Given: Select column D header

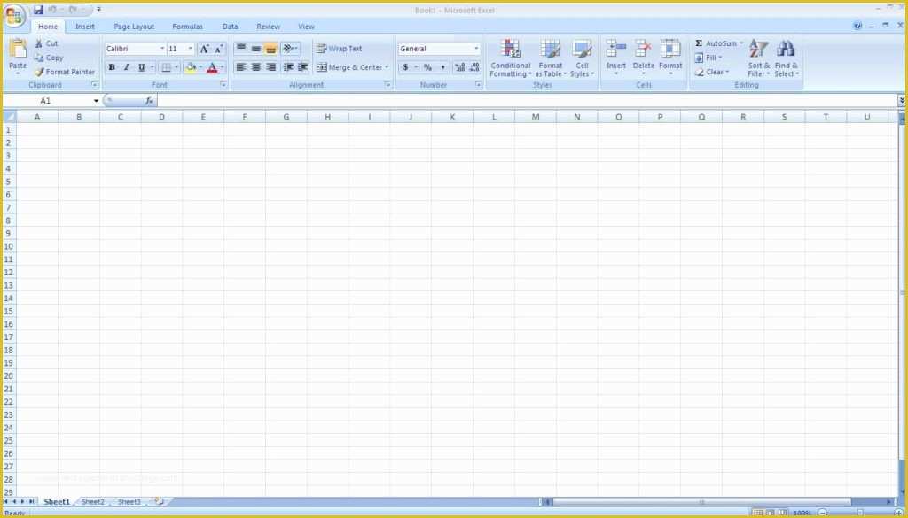Looking at the screenshot, I should coord(161,117).
